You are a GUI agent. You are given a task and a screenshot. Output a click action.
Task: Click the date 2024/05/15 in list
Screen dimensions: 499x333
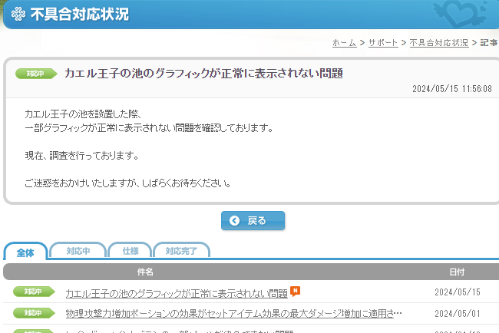[x=458, y=292]
